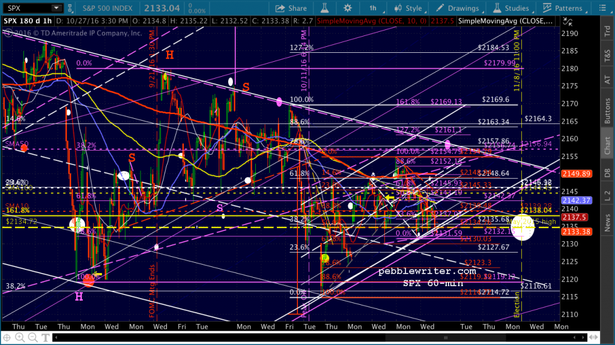Image resolution: width=615 pixels, height=345 pixels.
Task: Click the scrollbar left arrow
Action: click(56, 337)
